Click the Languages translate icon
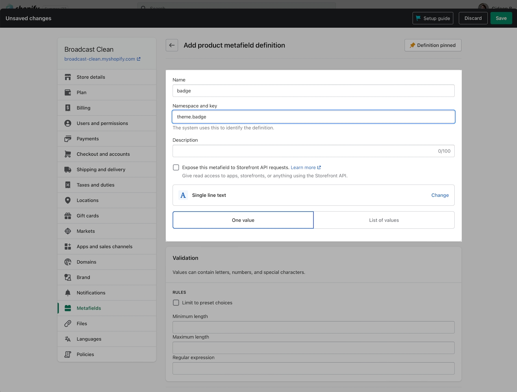This screenshot has height=392, width=517. [x=68, y=339]
